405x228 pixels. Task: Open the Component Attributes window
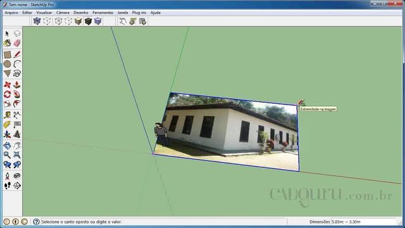tap(142, 21)
